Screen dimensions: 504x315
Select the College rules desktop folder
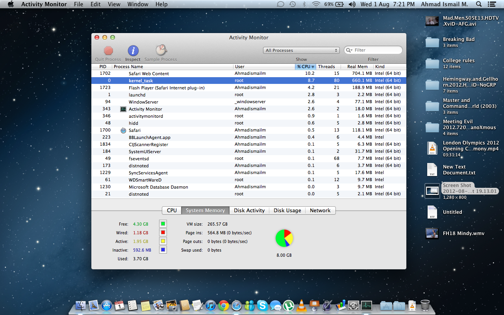coord(432,63)
